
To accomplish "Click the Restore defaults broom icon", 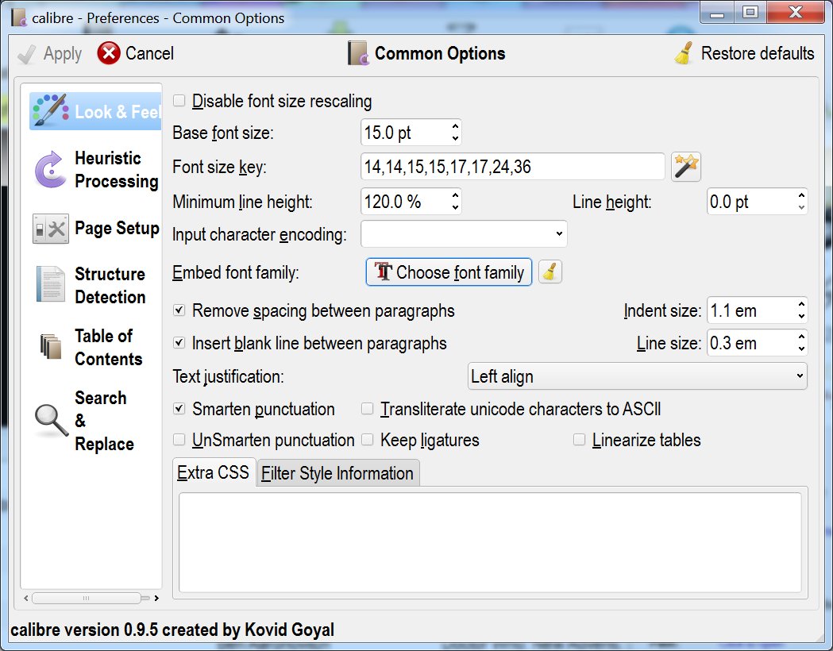I will [x=685, y=53].
